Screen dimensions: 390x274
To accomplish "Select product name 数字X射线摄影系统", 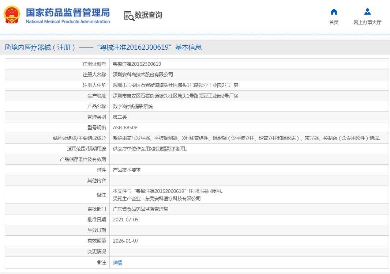I will pos(133,106).
